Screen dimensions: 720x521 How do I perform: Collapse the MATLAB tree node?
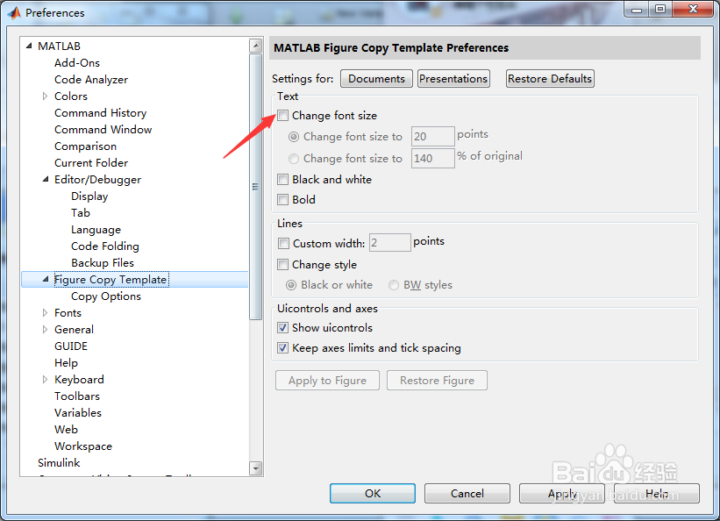(29, 46)
